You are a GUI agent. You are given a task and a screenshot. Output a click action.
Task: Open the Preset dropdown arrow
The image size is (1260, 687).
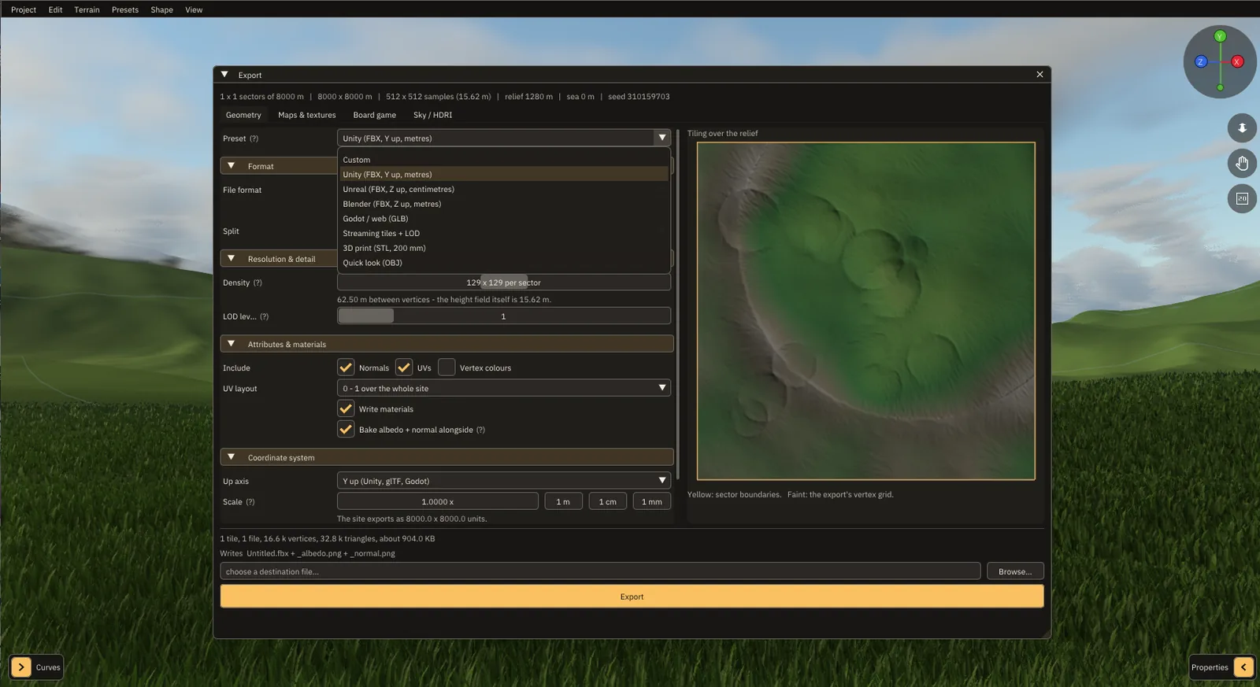point(661,138)
